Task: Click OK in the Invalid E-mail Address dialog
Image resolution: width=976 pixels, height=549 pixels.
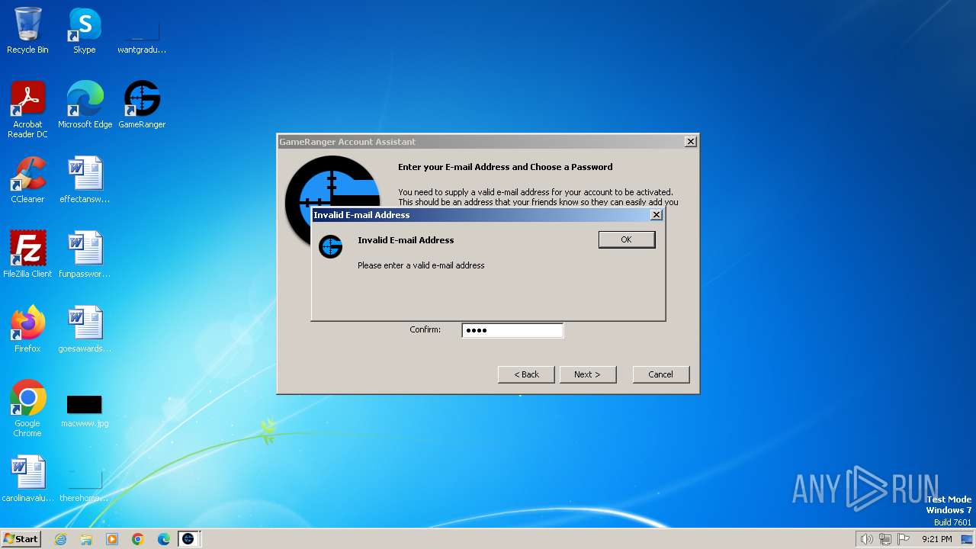Action: coord(626,239)
